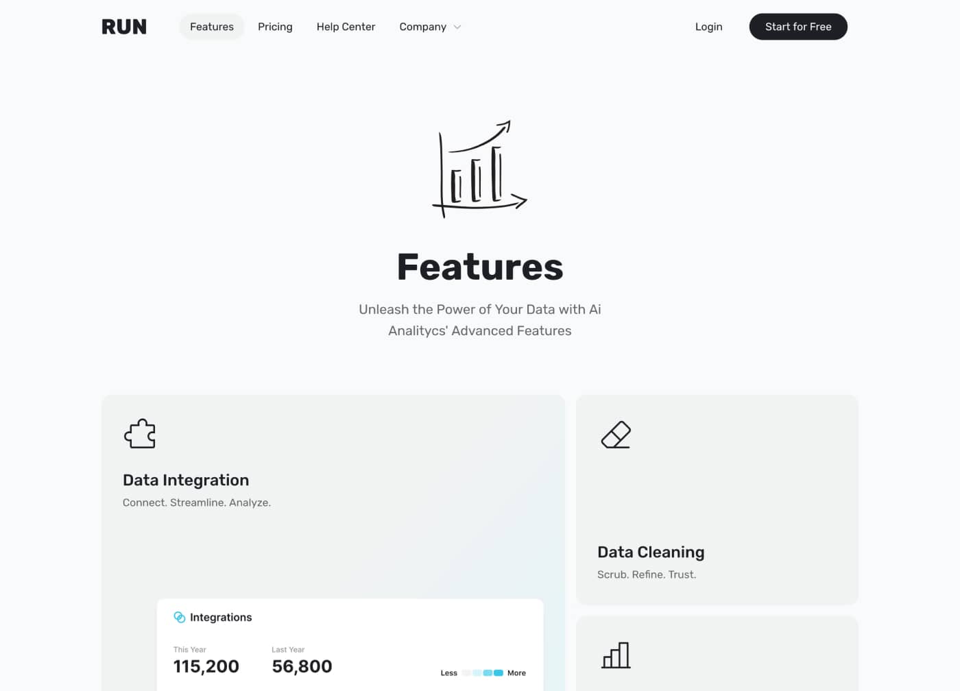960x691 pixels.
Task: Expand the Company dropdown menu
Action: tap(430, 27)
